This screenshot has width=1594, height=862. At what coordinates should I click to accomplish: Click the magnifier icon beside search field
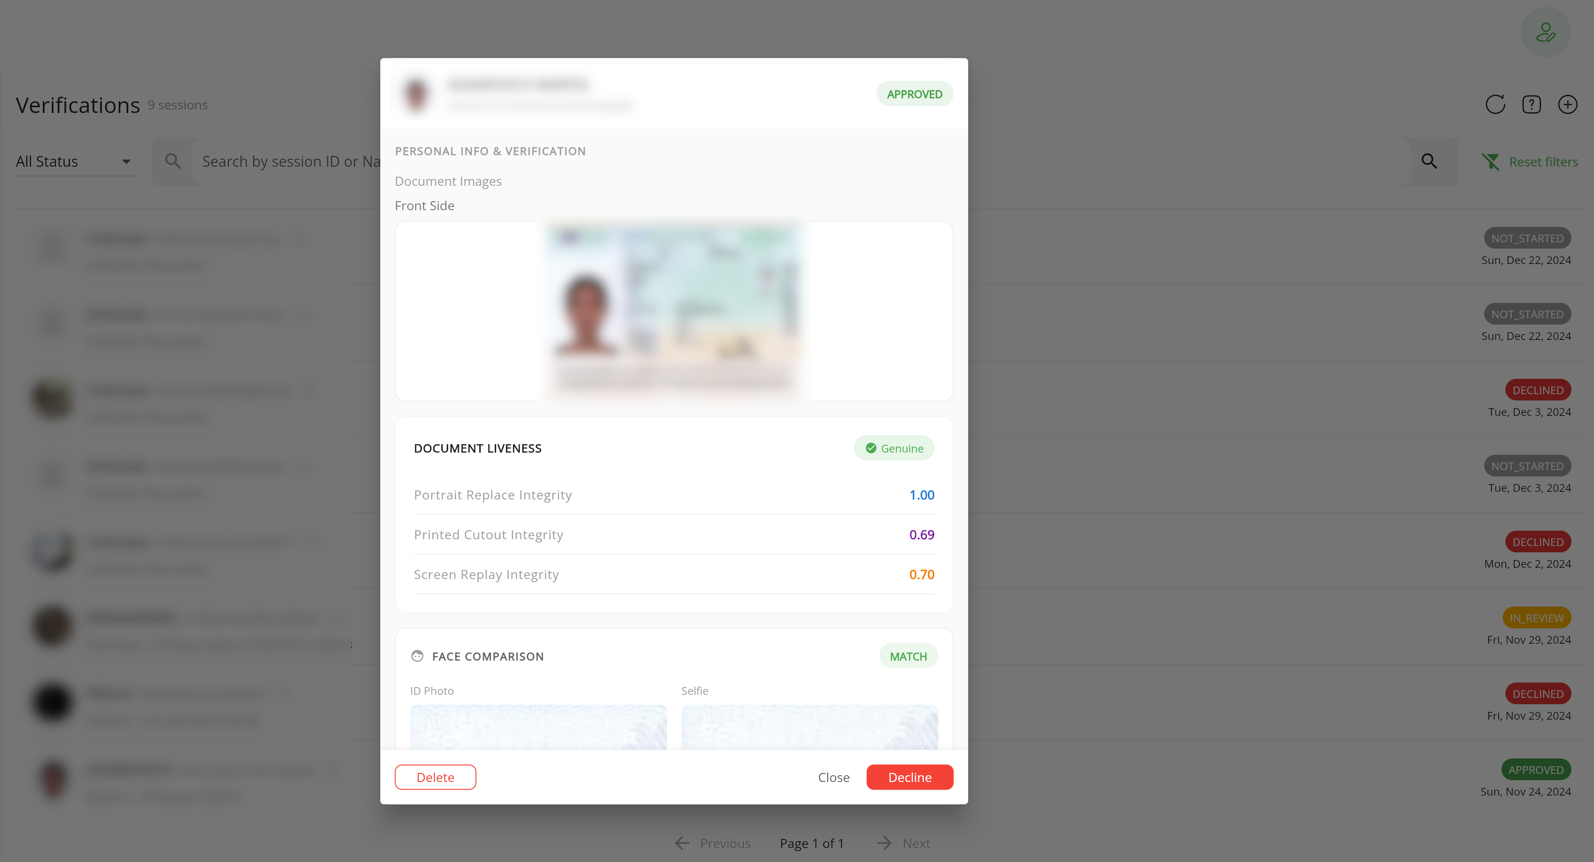(x=173, y=161)
